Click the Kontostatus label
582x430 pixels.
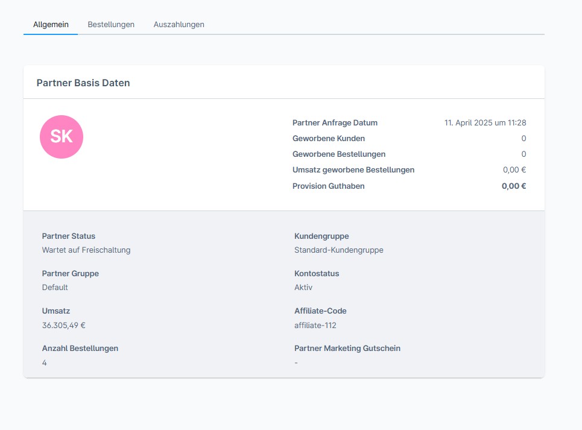[317, 273]
